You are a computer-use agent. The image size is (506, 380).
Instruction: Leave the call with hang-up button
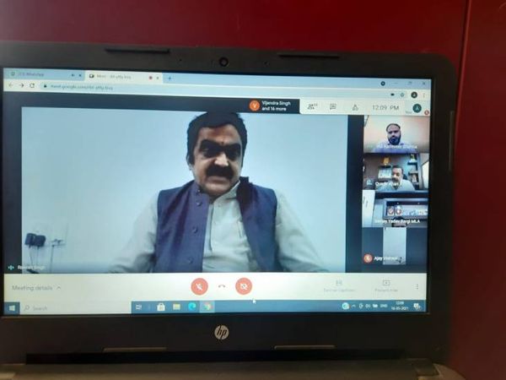click(x=222, y=286)
